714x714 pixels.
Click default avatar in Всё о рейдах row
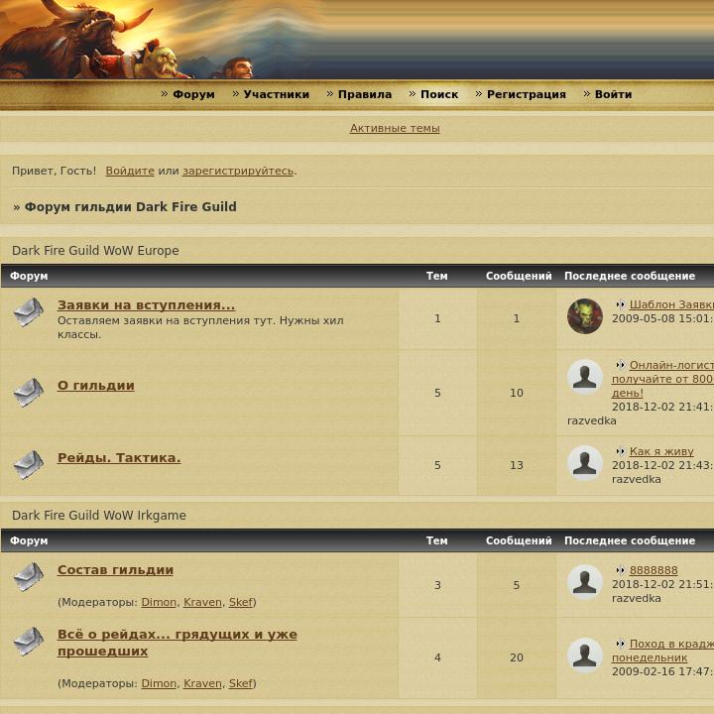click(x=585, y=655)
